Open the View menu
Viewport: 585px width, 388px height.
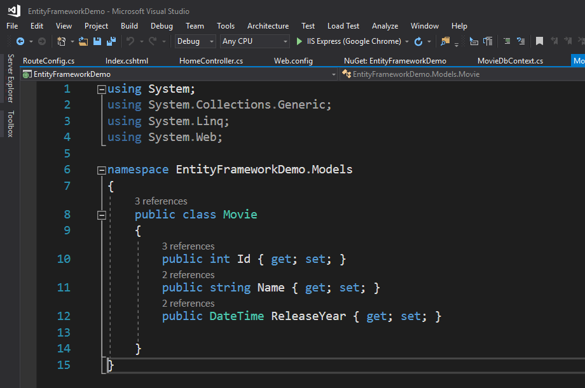pos(64,26)
